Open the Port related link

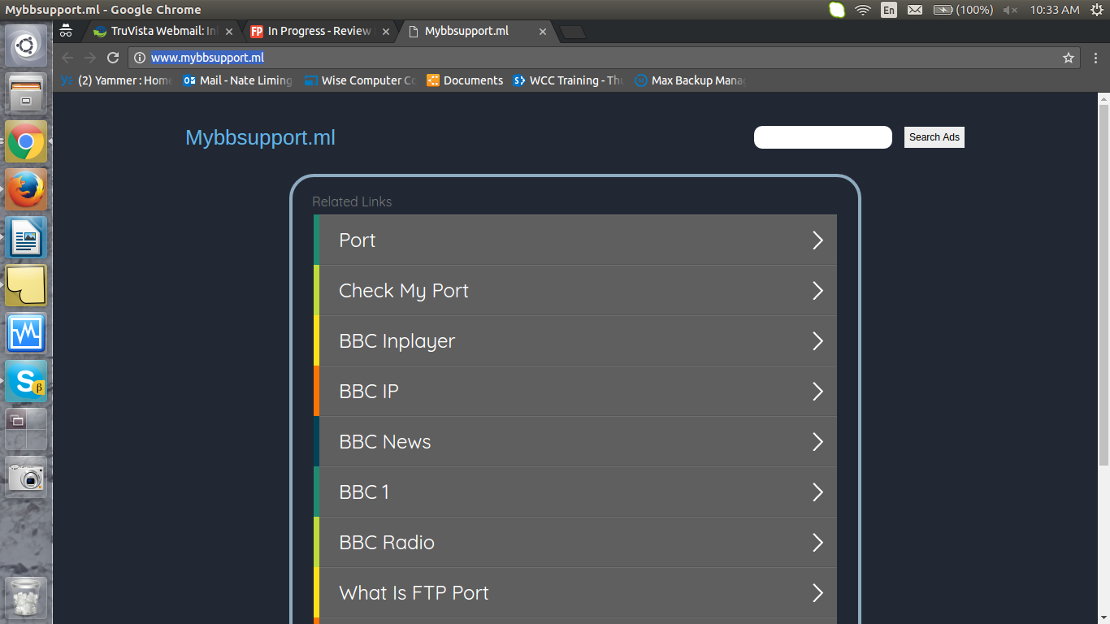point(575,240)
